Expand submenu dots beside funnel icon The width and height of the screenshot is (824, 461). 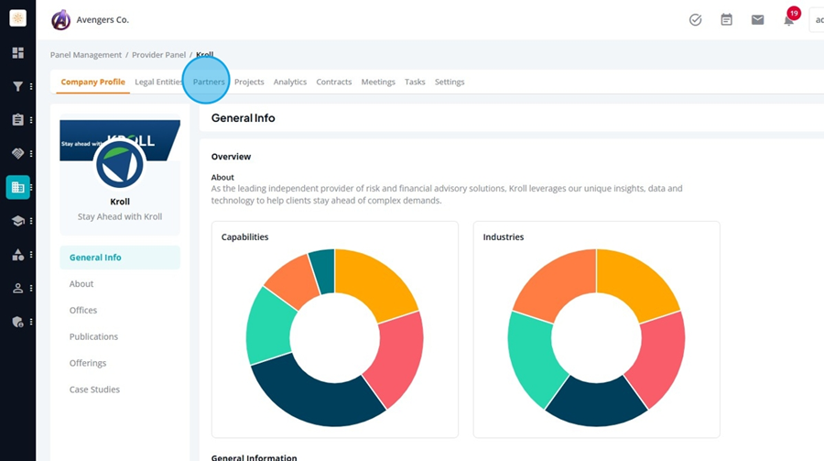(31, 86)
